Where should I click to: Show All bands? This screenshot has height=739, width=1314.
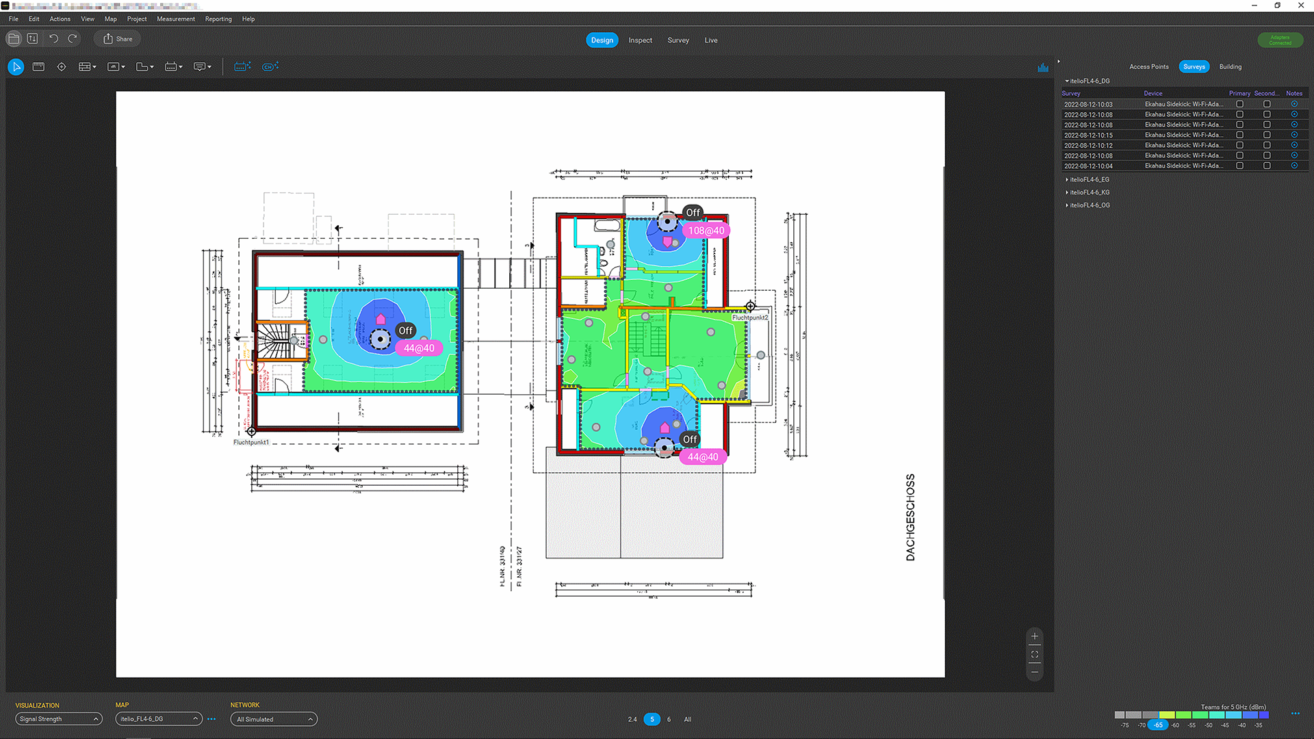pyautogui.click(x=688, y=719)
